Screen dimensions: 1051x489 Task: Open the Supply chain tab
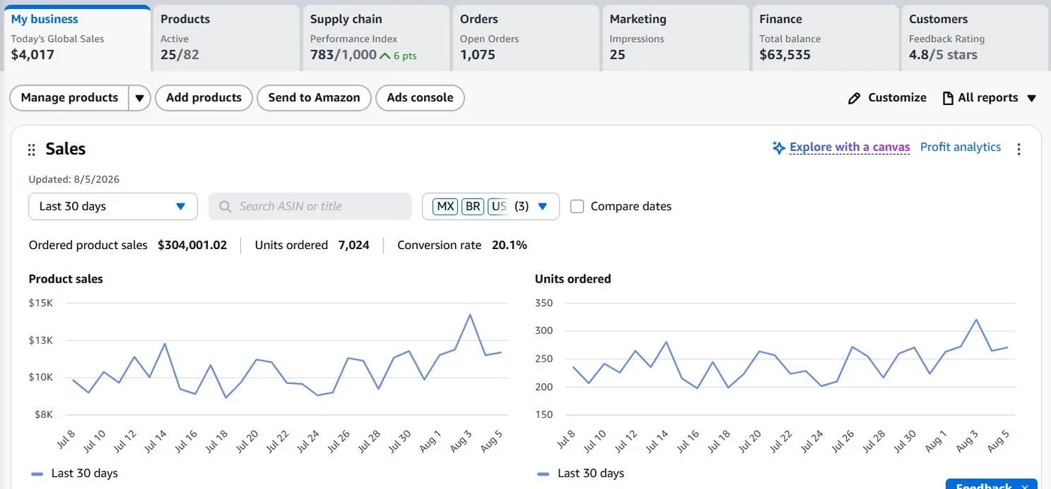pos(376,38)
